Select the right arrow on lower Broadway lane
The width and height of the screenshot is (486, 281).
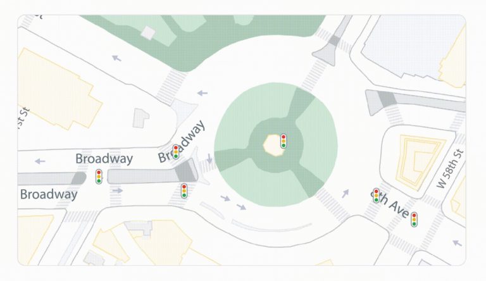coord(118,190)
